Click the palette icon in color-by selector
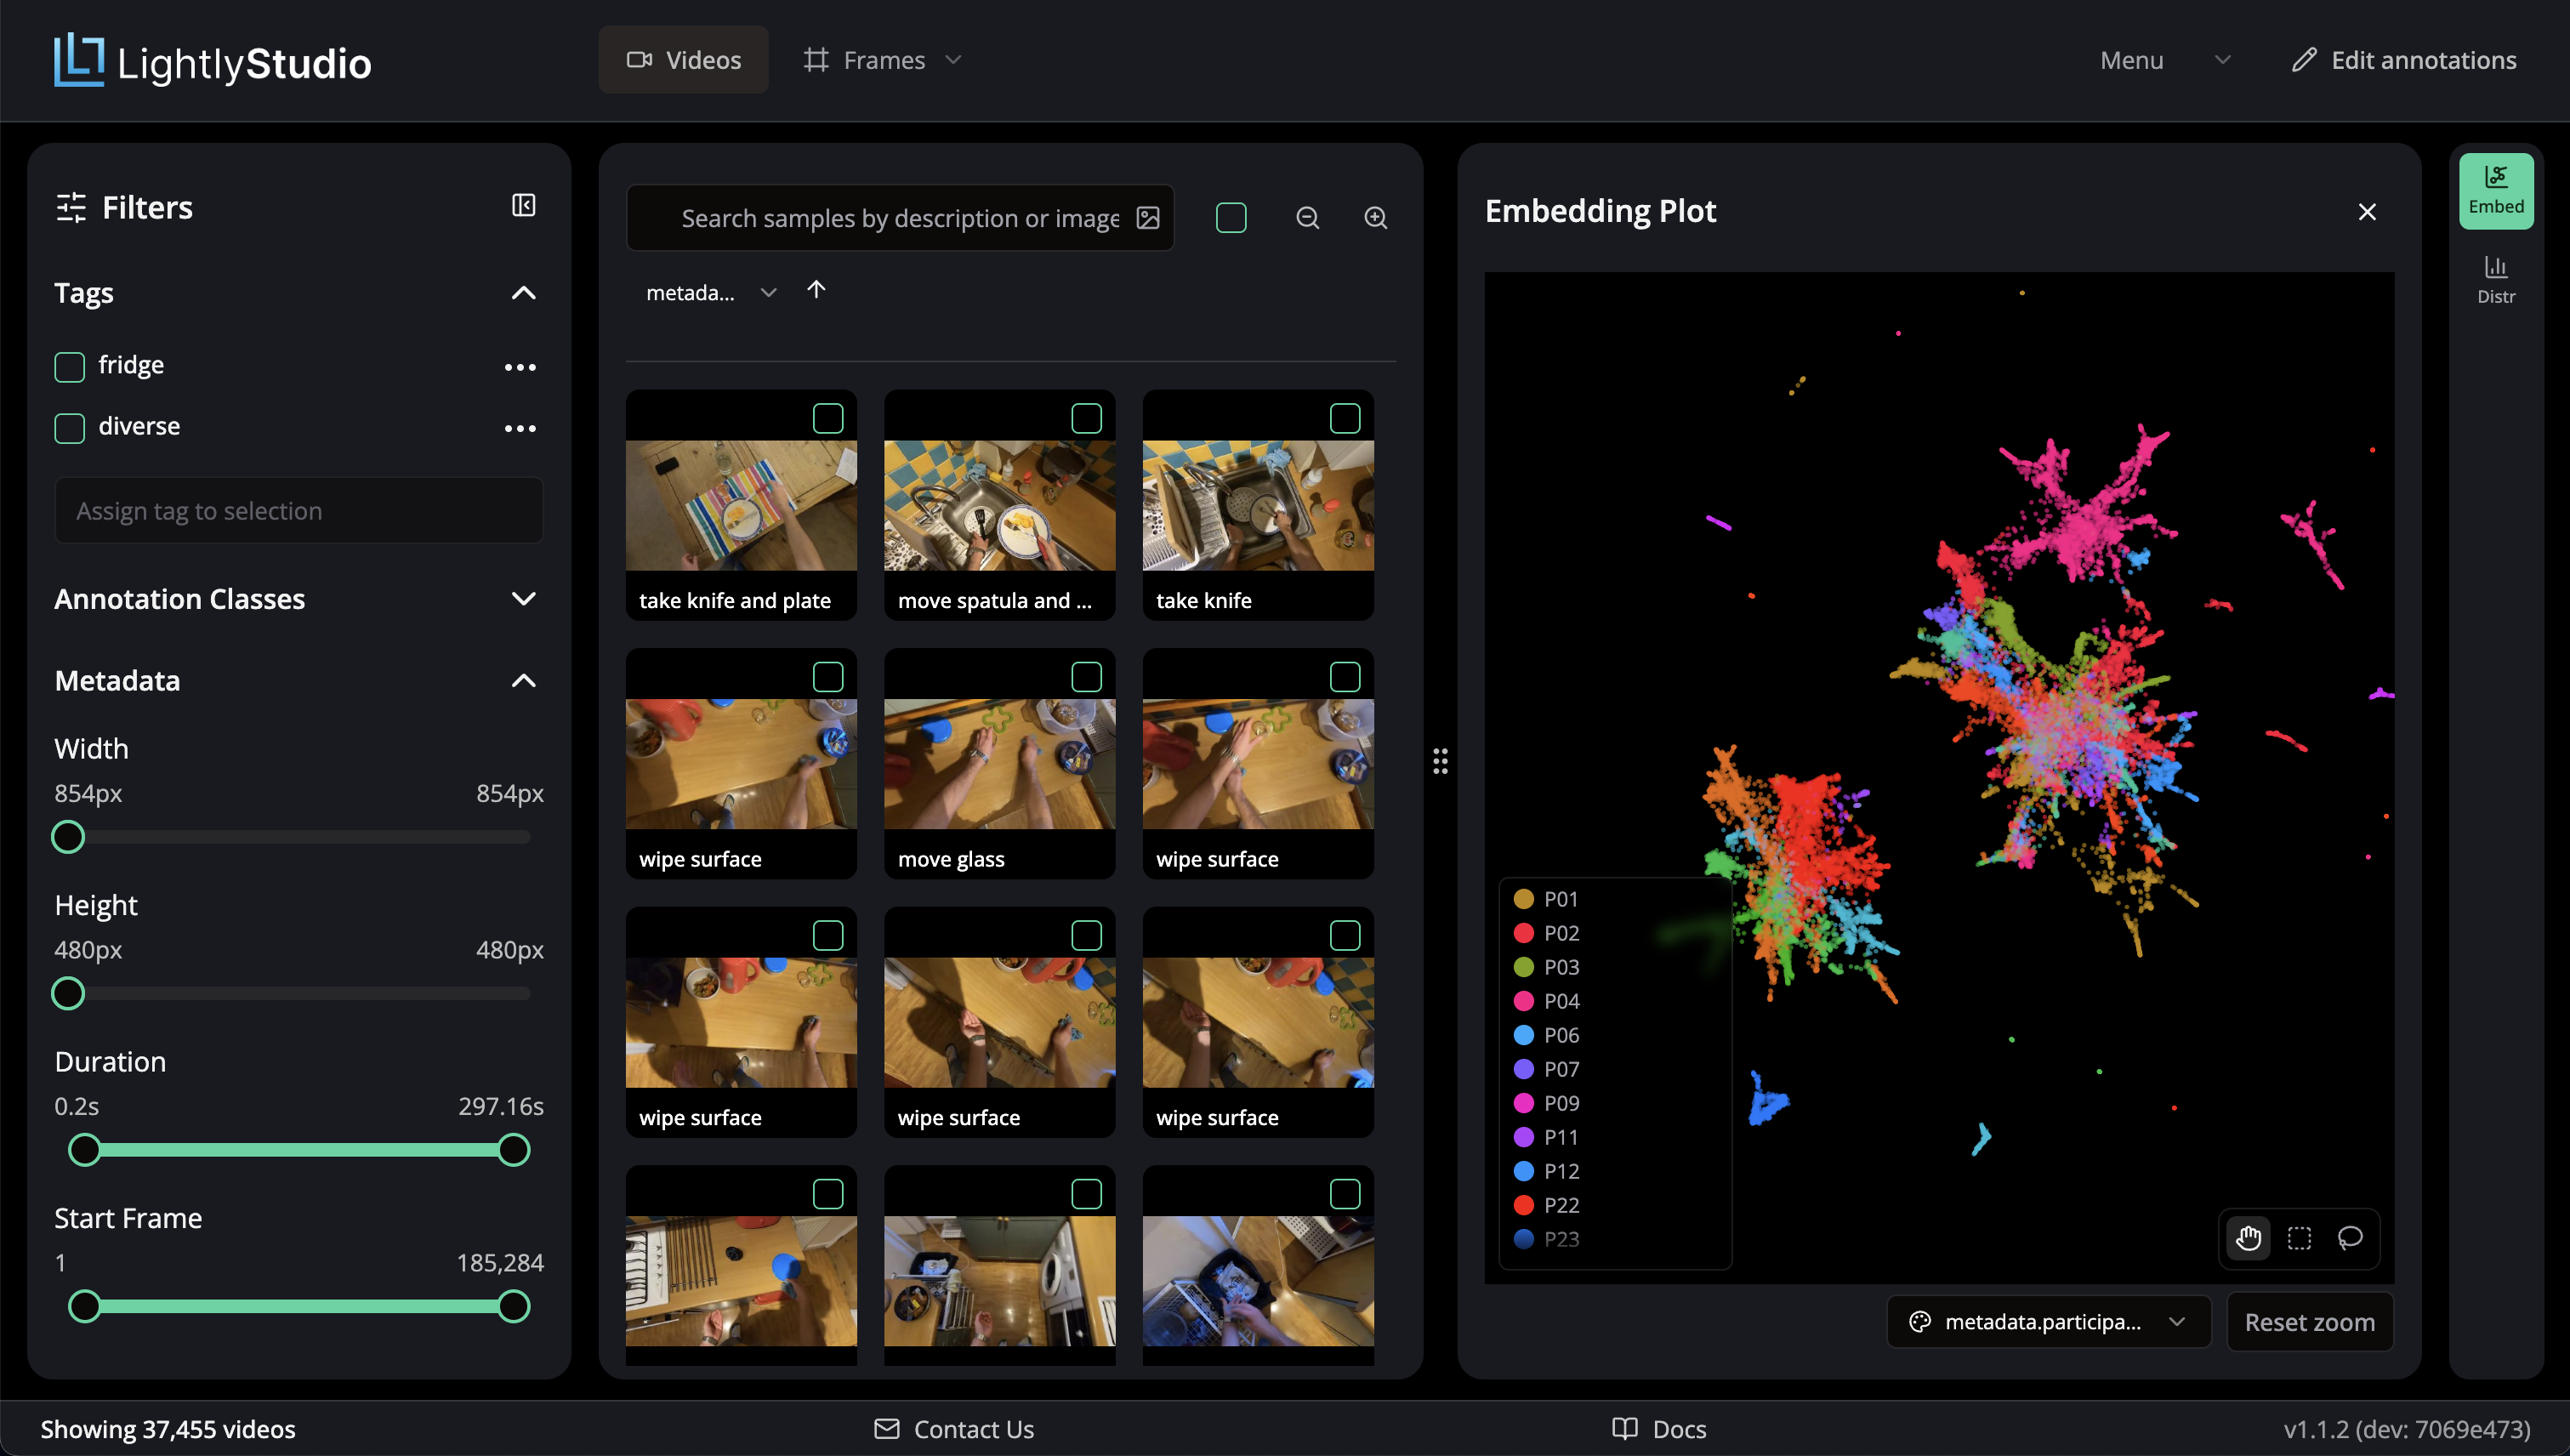The height and width of the screenshot is (1456, 2570). [1919, 1322]
